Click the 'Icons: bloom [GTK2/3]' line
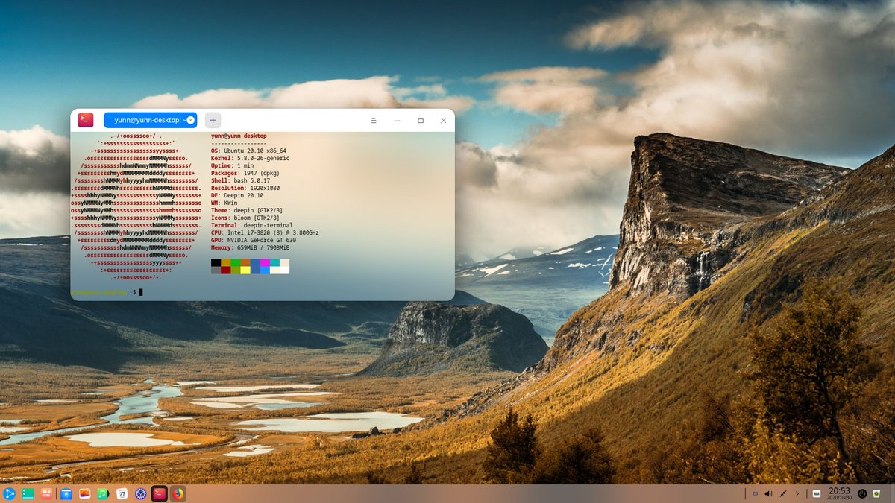This screenshot has height=503, width=895. pyautogui.click(x=245, y=218)
